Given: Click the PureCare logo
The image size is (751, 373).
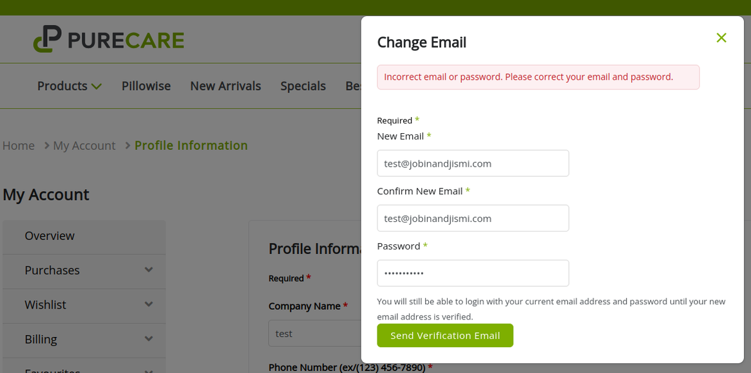Looking at the screenshot, I should tap(109, 39).
